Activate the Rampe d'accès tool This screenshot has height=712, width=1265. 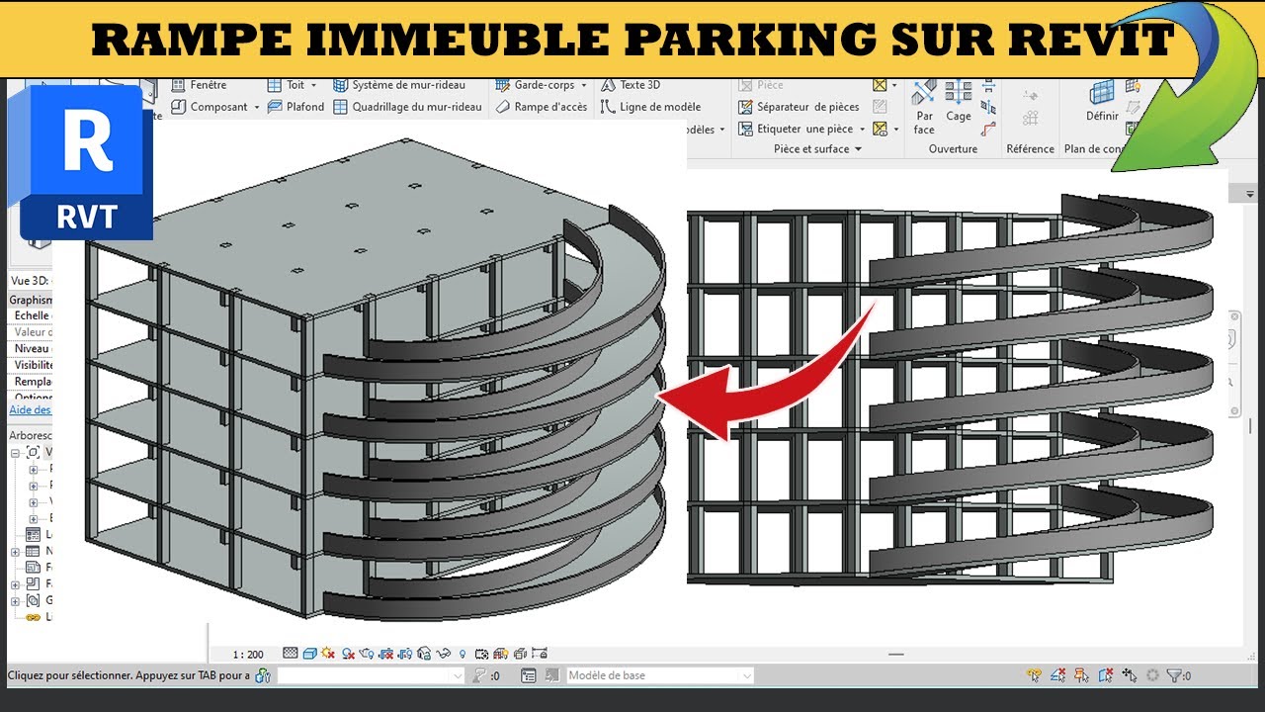click(541, 107)
